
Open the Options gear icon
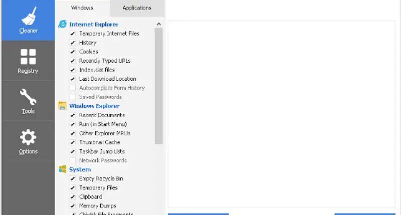pyautogui.click(x=28, y=137)
